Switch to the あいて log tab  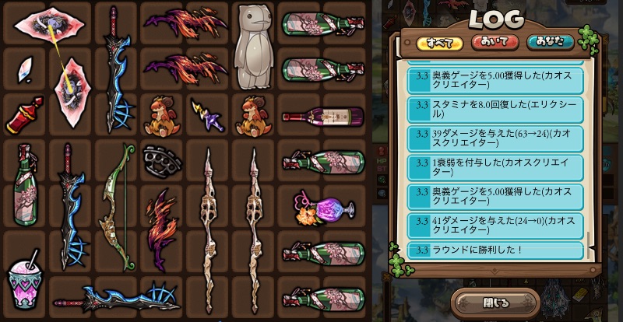[x=495, y=42]
